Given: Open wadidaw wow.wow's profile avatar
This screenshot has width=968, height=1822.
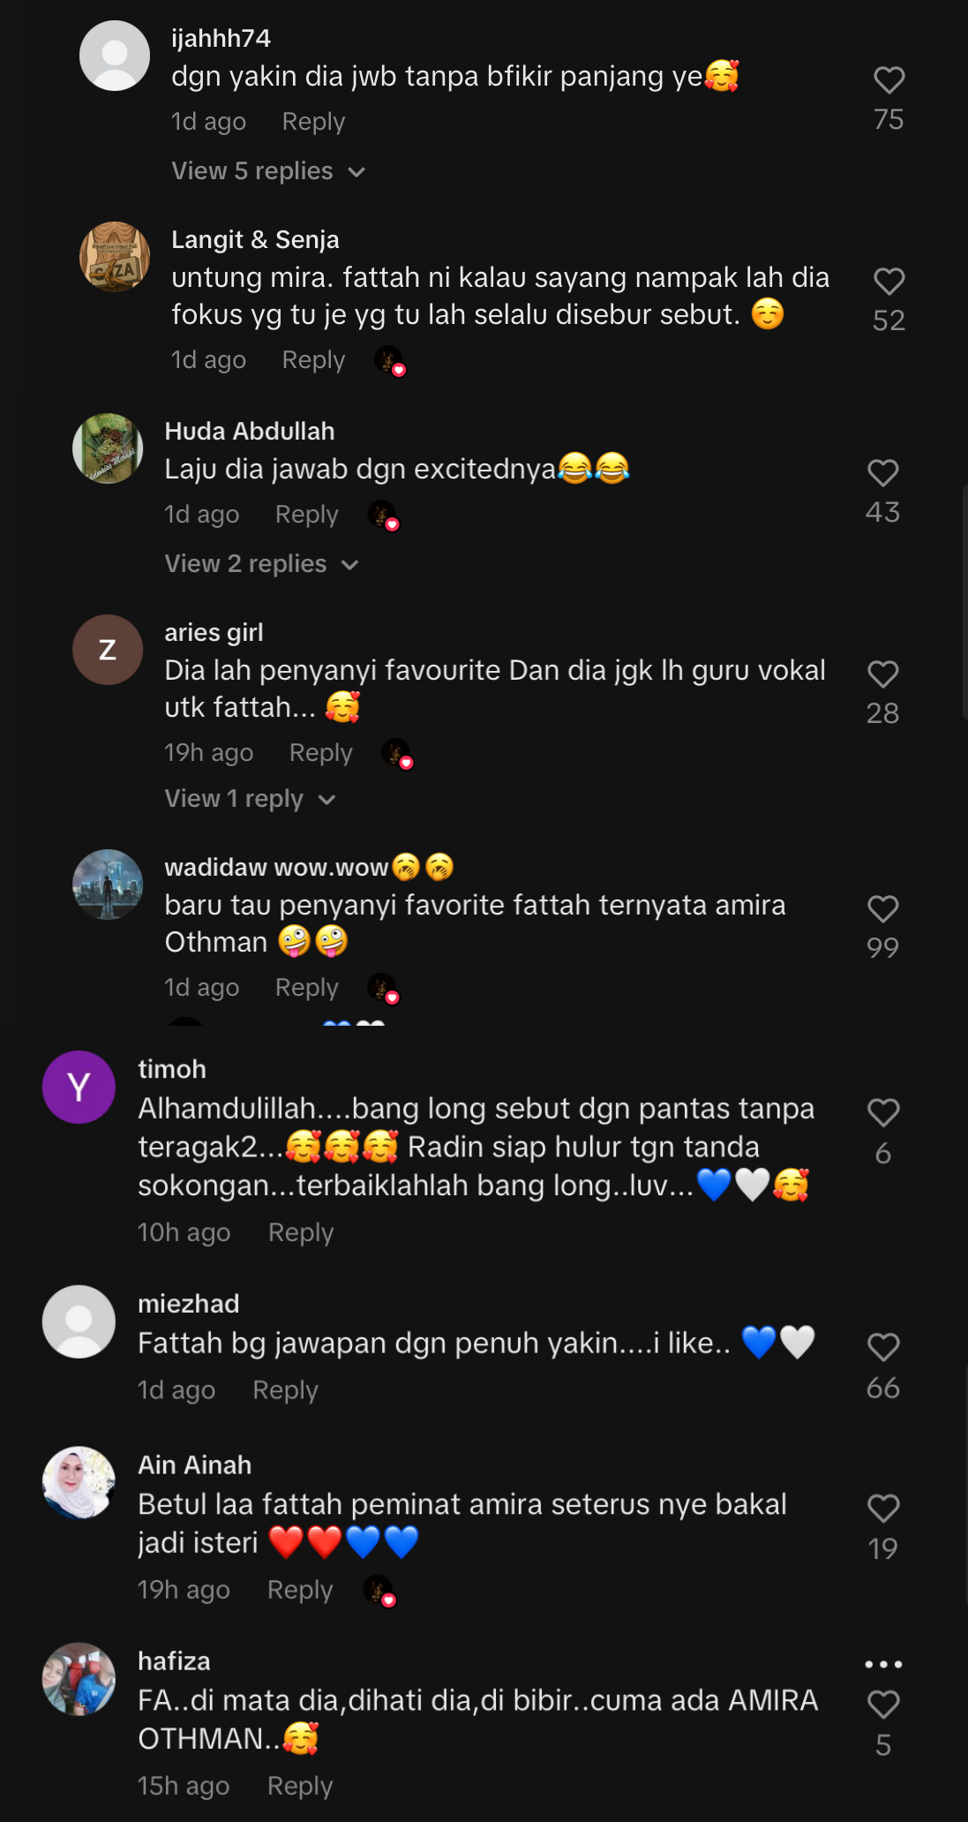Looking at the screenshot, I should [x=108, y=885].
